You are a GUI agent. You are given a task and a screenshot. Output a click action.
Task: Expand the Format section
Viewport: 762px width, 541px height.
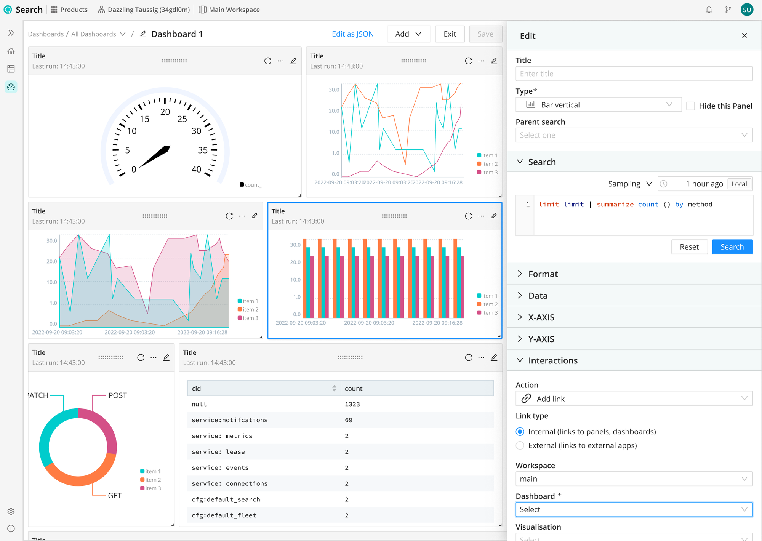543,274
